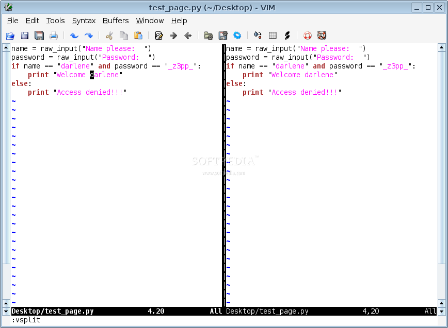448x328 pixels.
Task: Open the Help menu
Action: pos(179,21)
